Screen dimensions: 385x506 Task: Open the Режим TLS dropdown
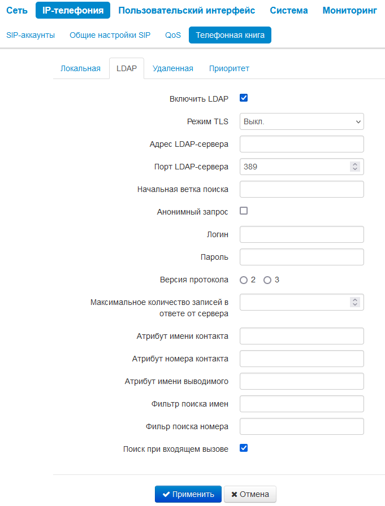302,121
